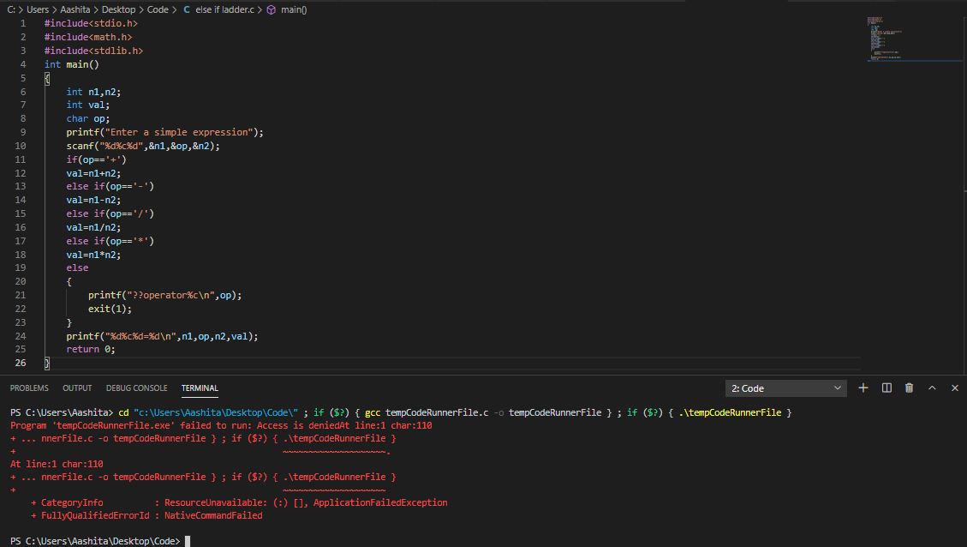Open 'Desktop' breadcrumb segment
Screen dimensions: 967x547
118,9
